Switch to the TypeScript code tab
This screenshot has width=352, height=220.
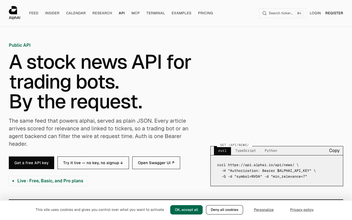246,151
